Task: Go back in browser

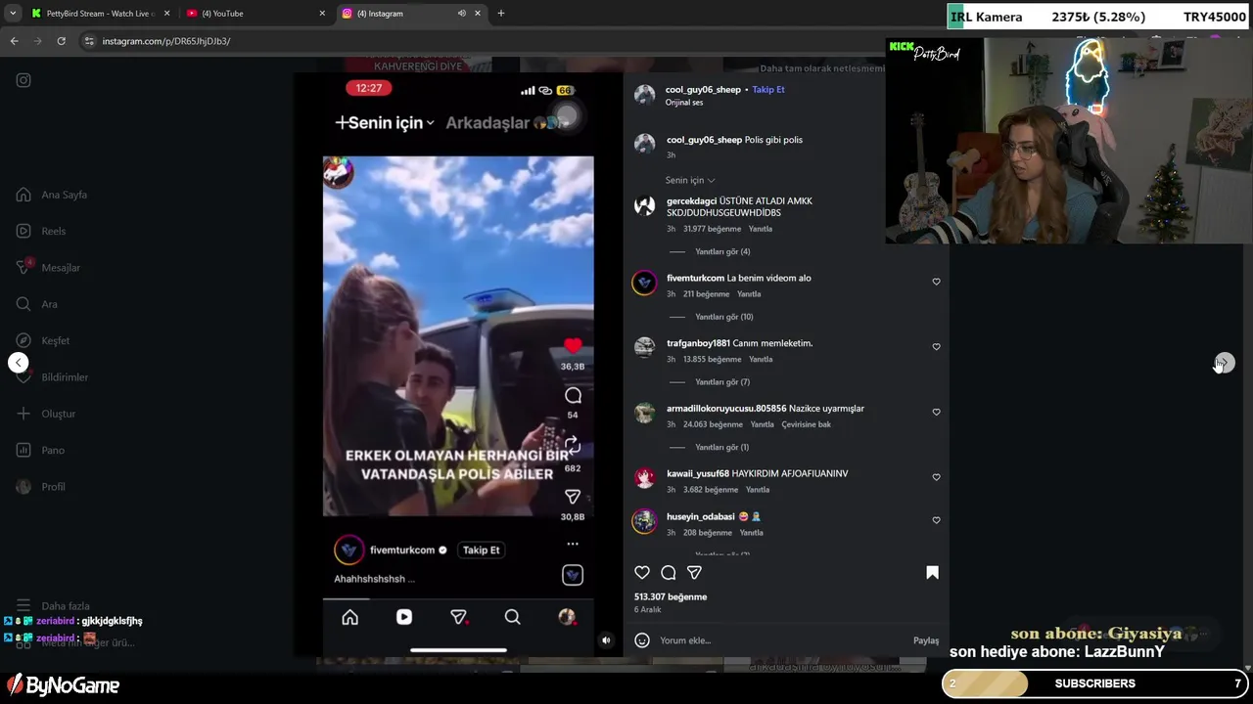Action: (x=14, y=41)
